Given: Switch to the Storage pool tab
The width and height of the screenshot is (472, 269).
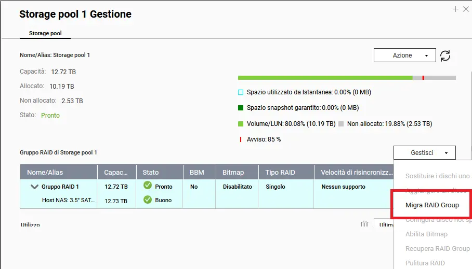Looking at the screenshot, I should click(x=45, y=33).
